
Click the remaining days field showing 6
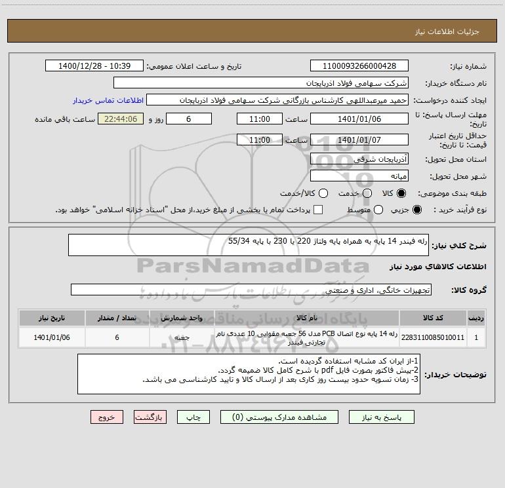[x=189, y=119]
